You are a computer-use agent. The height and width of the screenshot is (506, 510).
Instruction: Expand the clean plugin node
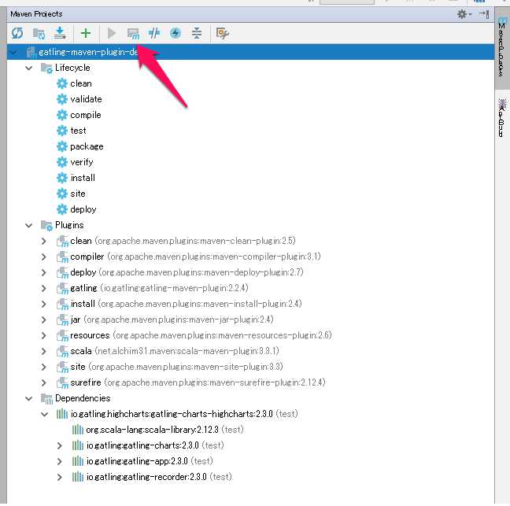(44, 241)
